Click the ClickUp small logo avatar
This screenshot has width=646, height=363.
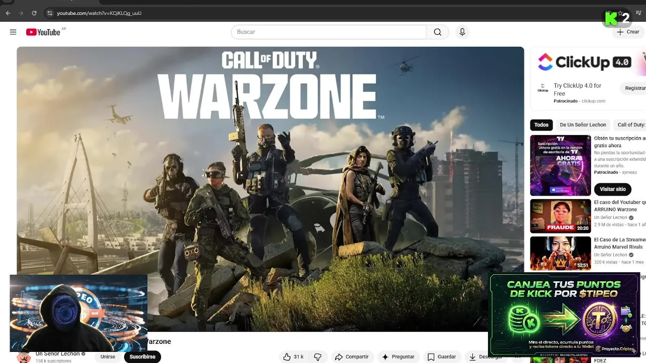[543, 89]
